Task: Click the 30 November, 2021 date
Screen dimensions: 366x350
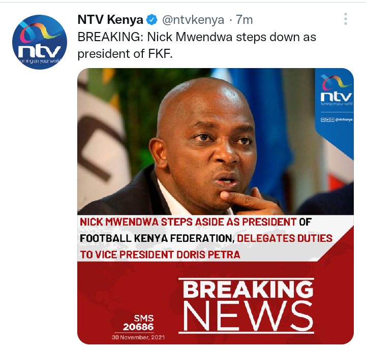Action: click(x=138, y=337)
